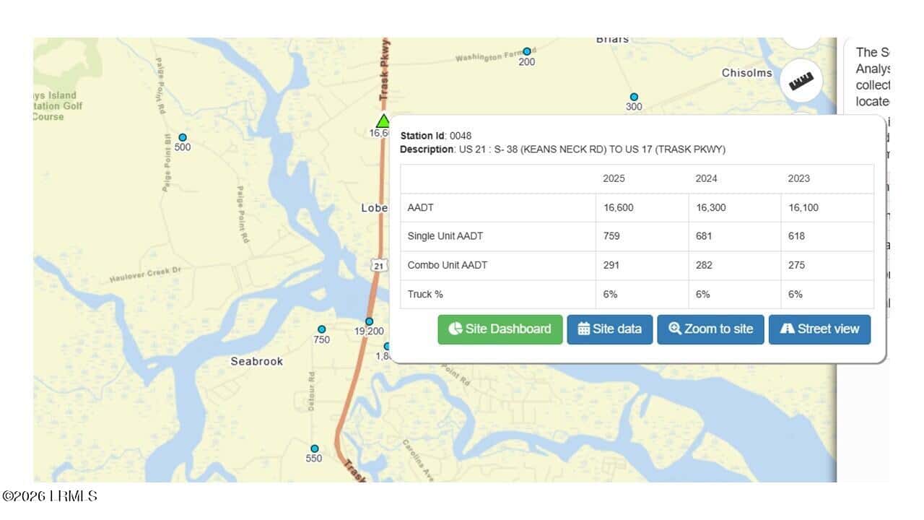Click the Zoom to site button

pos(710,329)
